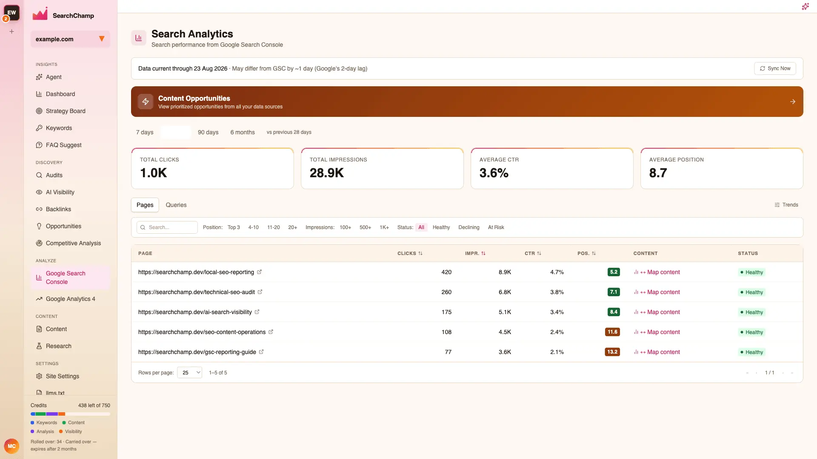Open the MC user avatar
817x459 pixels.
[x=11, y=446]
